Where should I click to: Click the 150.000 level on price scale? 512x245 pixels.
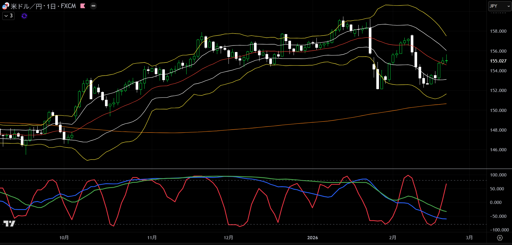pos(498,110)
